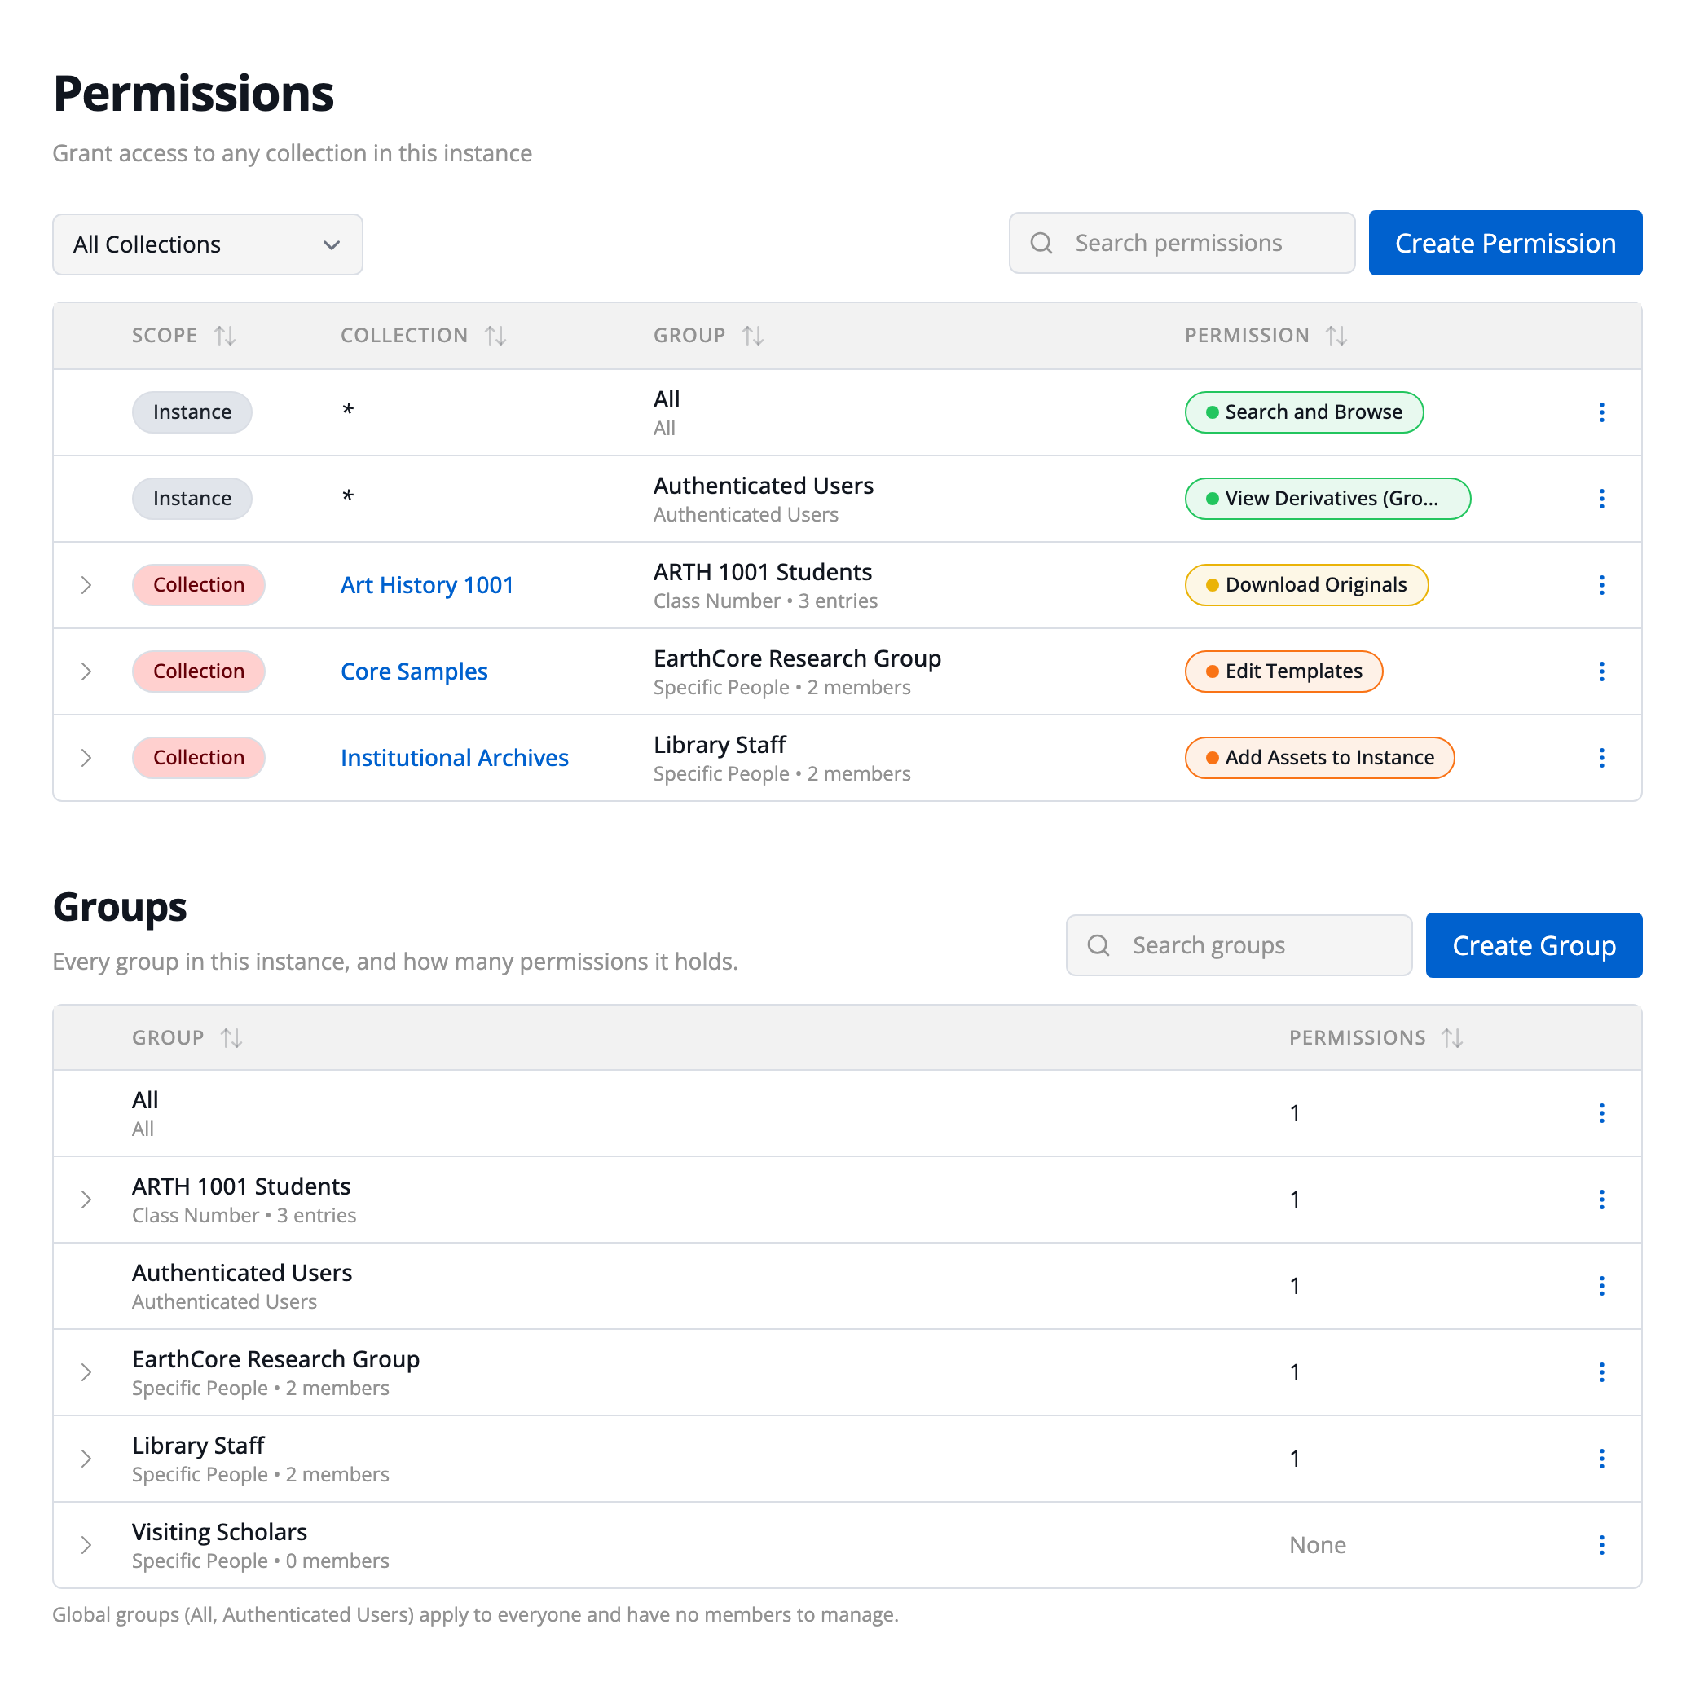The image size is (1695, 1708).
Task: Open kebab menu for Library Staff group row
Action: (x=1601, y=1459)
